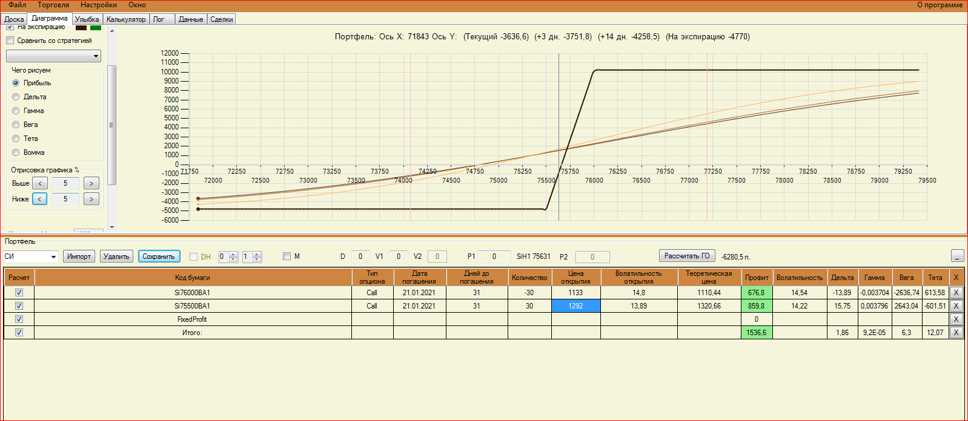Click the green color swatch
This screenshot has width=968, height=421.
coord(96,27)
